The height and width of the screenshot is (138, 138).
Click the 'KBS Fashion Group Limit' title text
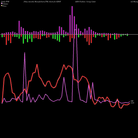coord(85,2)
